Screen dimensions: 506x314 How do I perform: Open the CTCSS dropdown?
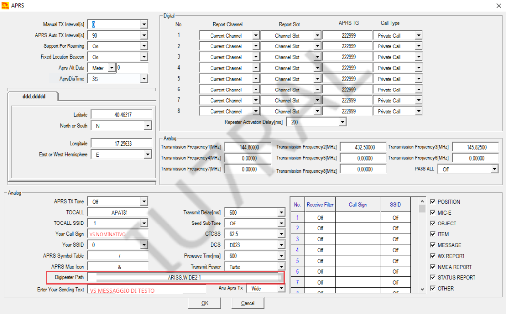[x=281, y=234]
